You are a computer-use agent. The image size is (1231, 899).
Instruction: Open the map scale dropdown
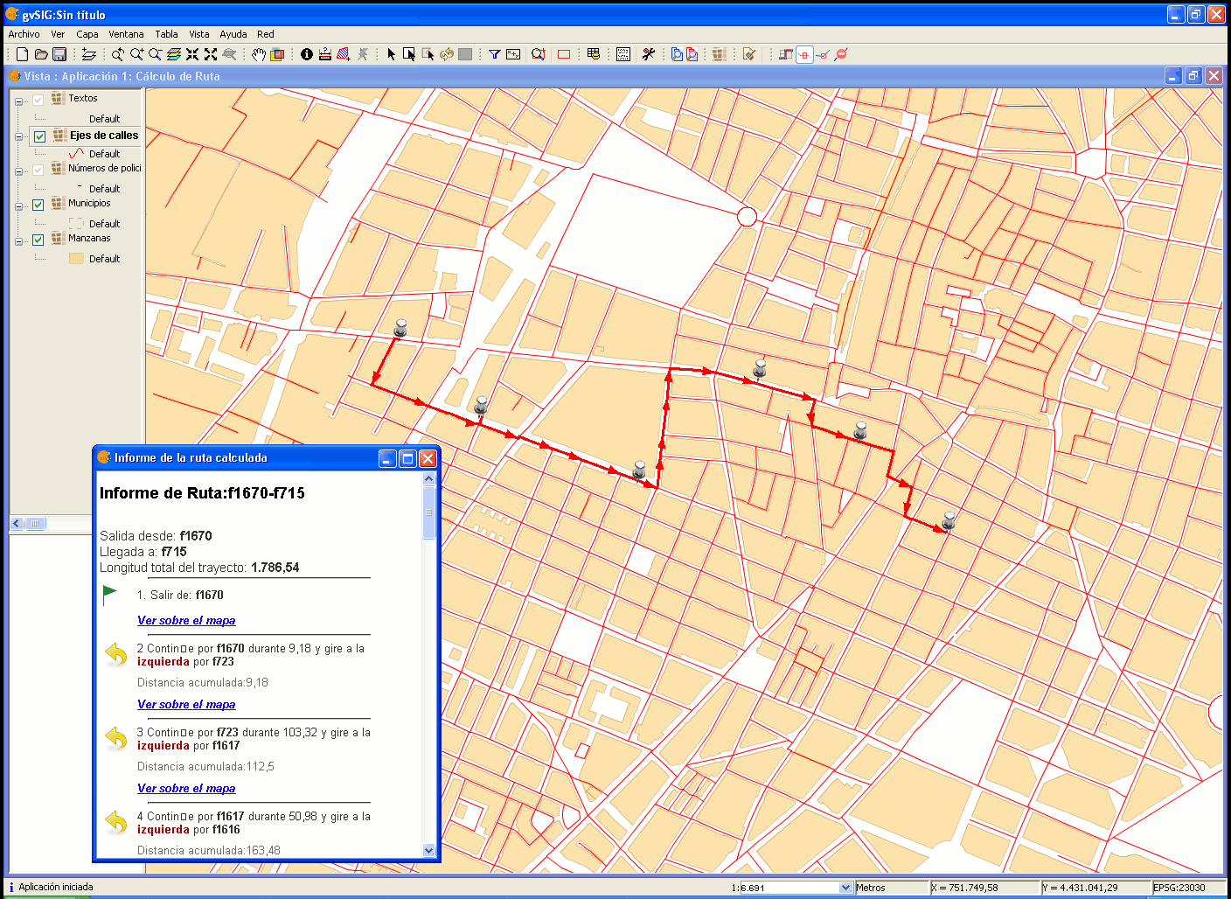pos(845,888)
